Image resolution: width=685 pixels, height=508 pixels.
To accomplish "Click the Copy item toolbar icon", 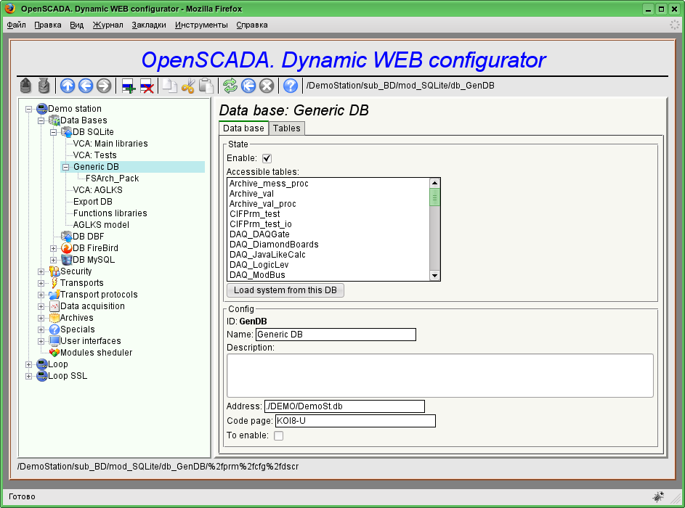I will pos(169,86).
